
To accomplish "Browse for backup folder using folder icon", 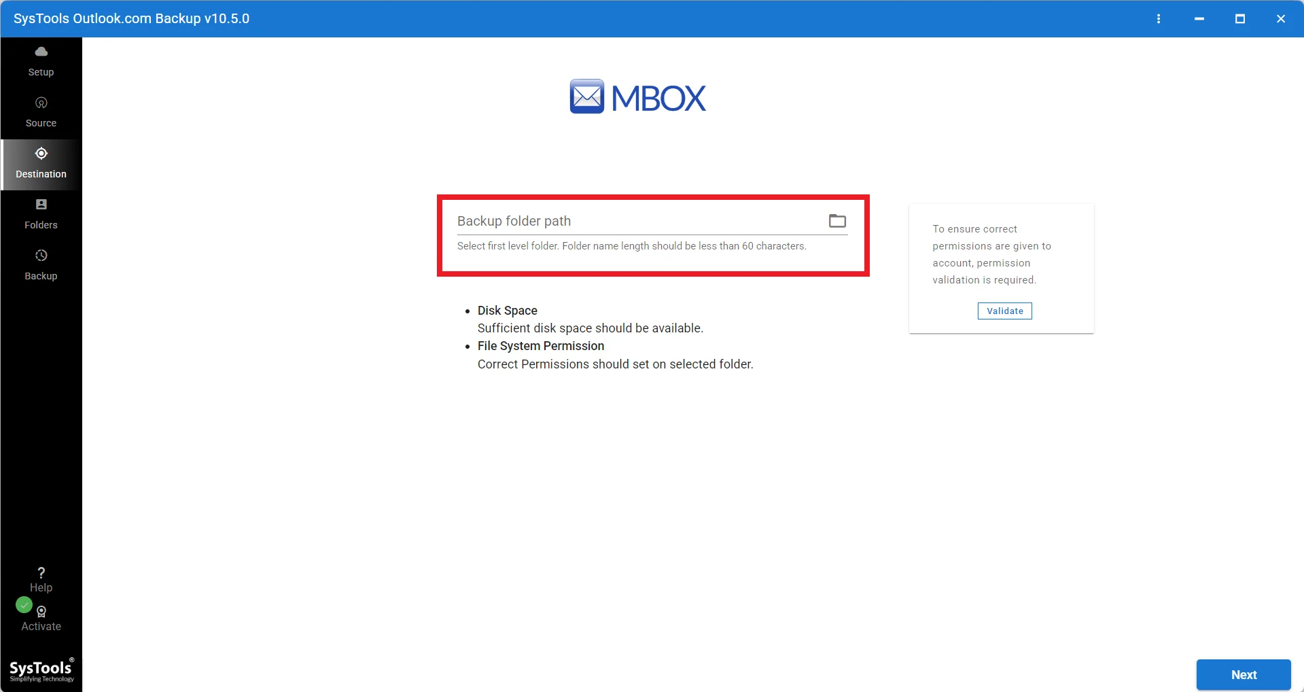I will point(837,221).
